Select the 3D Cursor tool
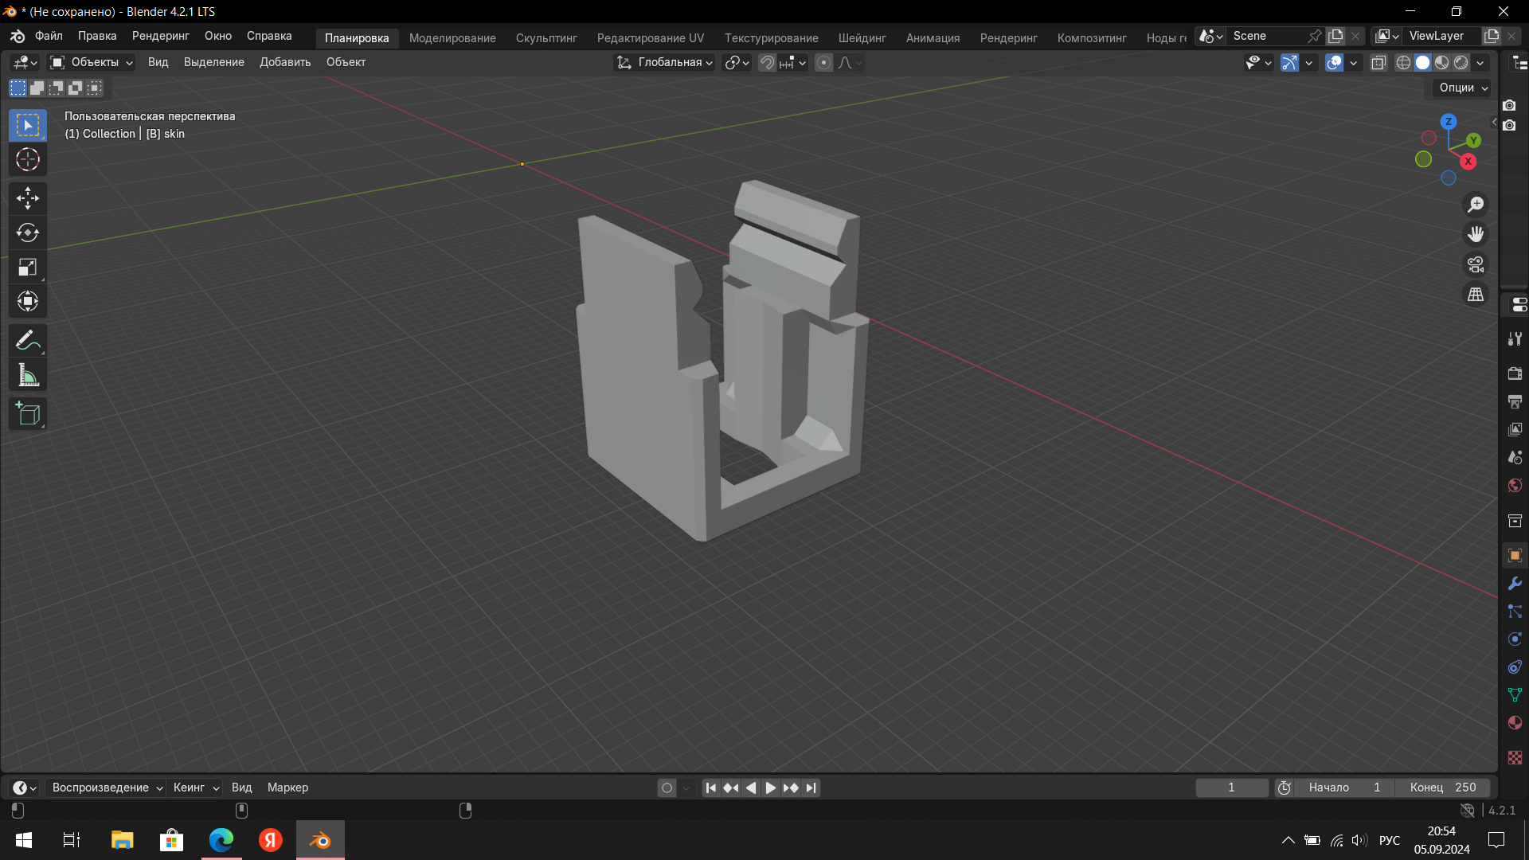This screenshot has height=860, width=1529. (28, 160)
